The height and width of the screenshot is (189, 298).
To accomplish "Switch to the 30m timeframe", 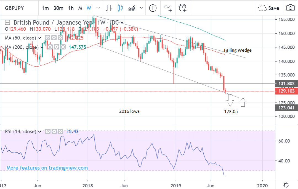I will [x=58, y=8].
